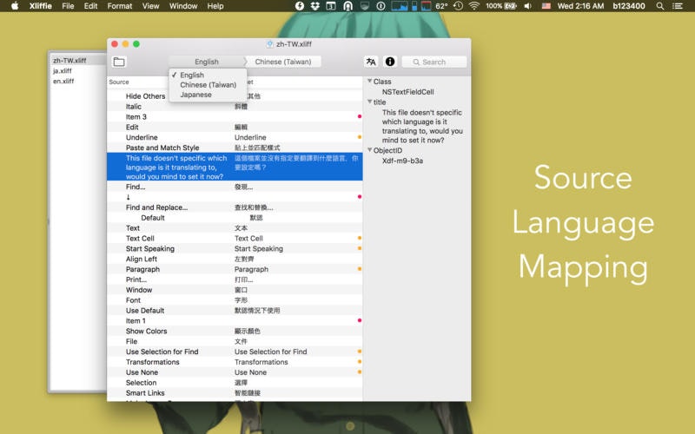The height and width of the screenshot is (434, 695).
Task: Click the Dropbox menu bar icon
Action: coord(315,6)
